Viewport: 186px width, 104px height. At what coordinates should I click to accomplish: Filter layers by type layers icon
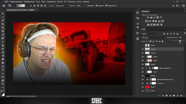(171, 34)
